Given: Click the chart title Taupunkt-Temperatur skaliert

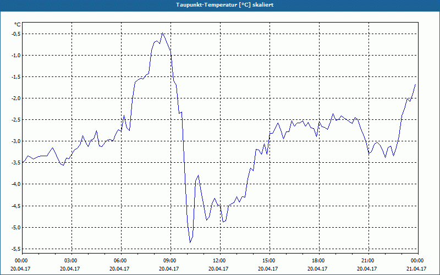Looking at the screenshot, I should pyautogui.click(x=224, y=5).
